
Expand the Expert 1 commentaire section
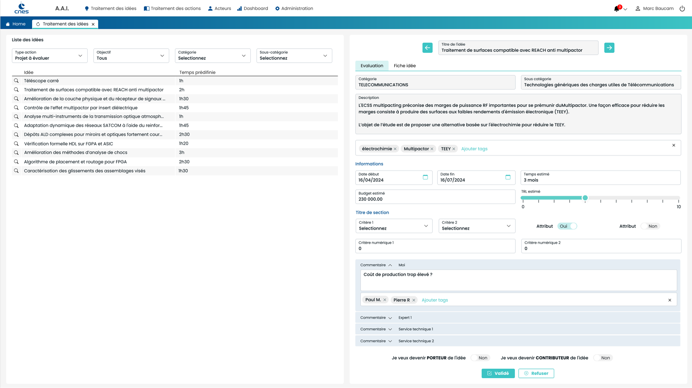pyautogui.click(x=390, y=318)
